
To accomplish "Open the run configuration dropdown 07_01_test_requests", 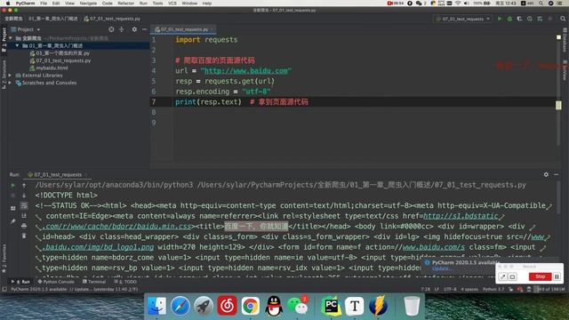I will click(x=463, y=19).
